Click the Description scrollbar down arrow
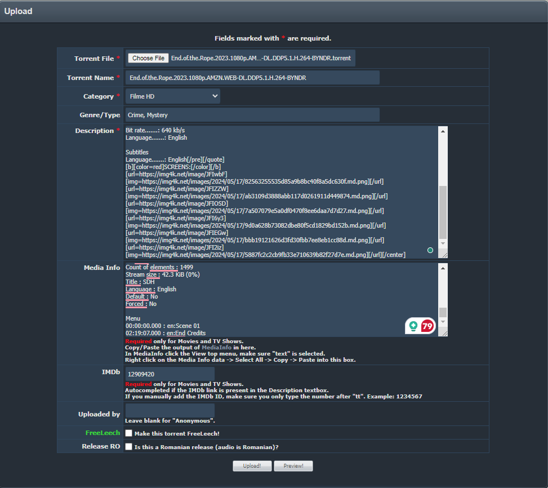The image size is (548, 488). coord(443,243)
